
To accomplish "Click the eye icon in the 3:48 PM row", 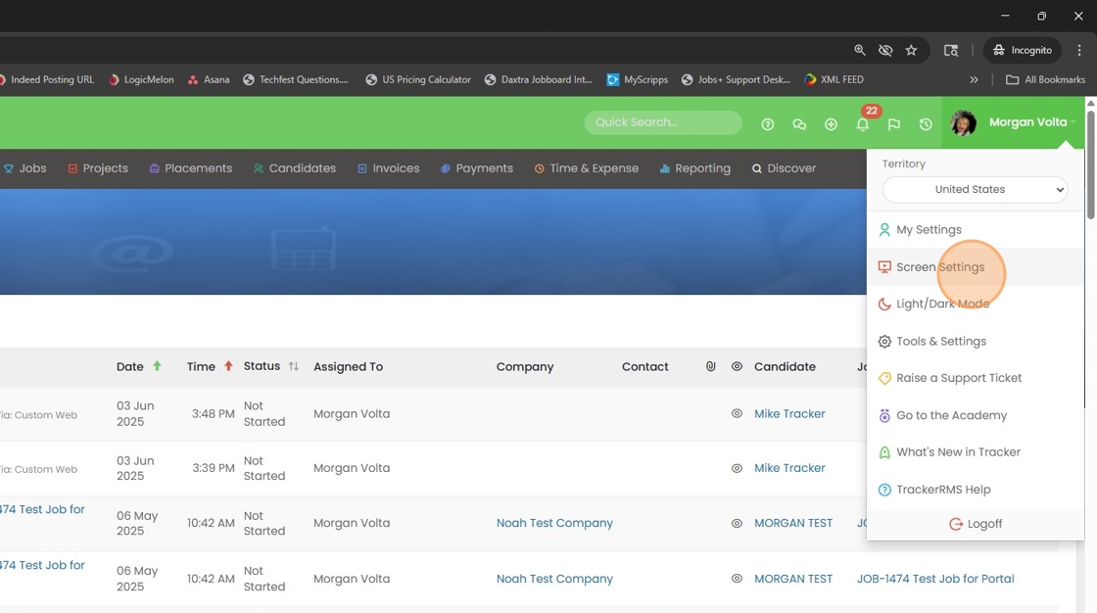I will [x=737, y=413].
